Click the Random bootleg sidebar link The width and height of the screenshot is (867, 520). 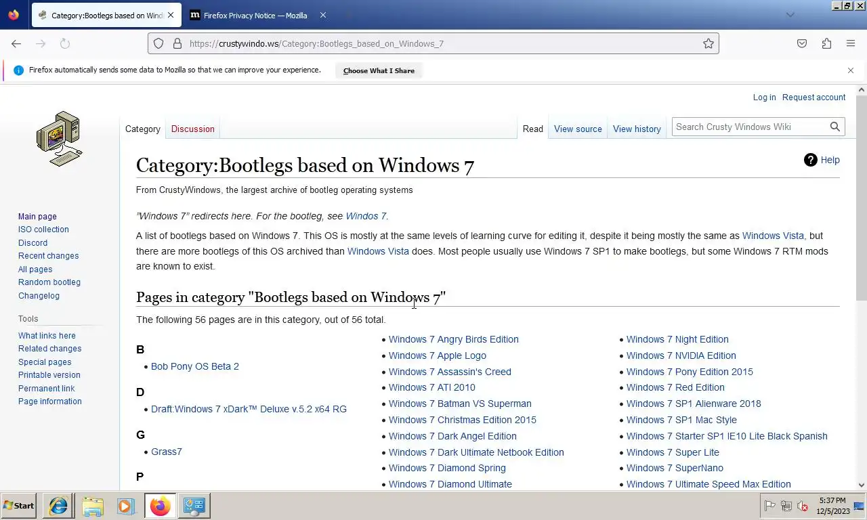click(49, 282)
